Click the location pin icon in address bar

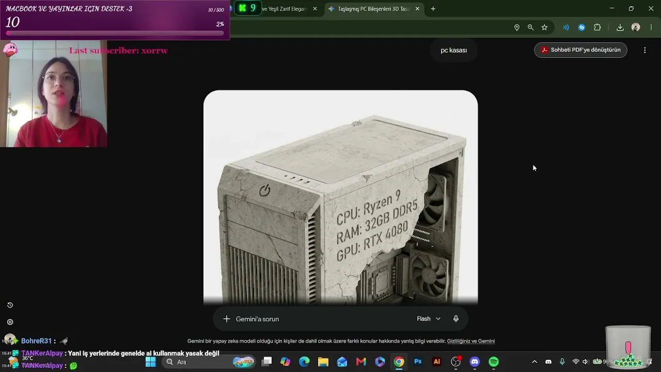pyautogui.click(x=516, y=27)
